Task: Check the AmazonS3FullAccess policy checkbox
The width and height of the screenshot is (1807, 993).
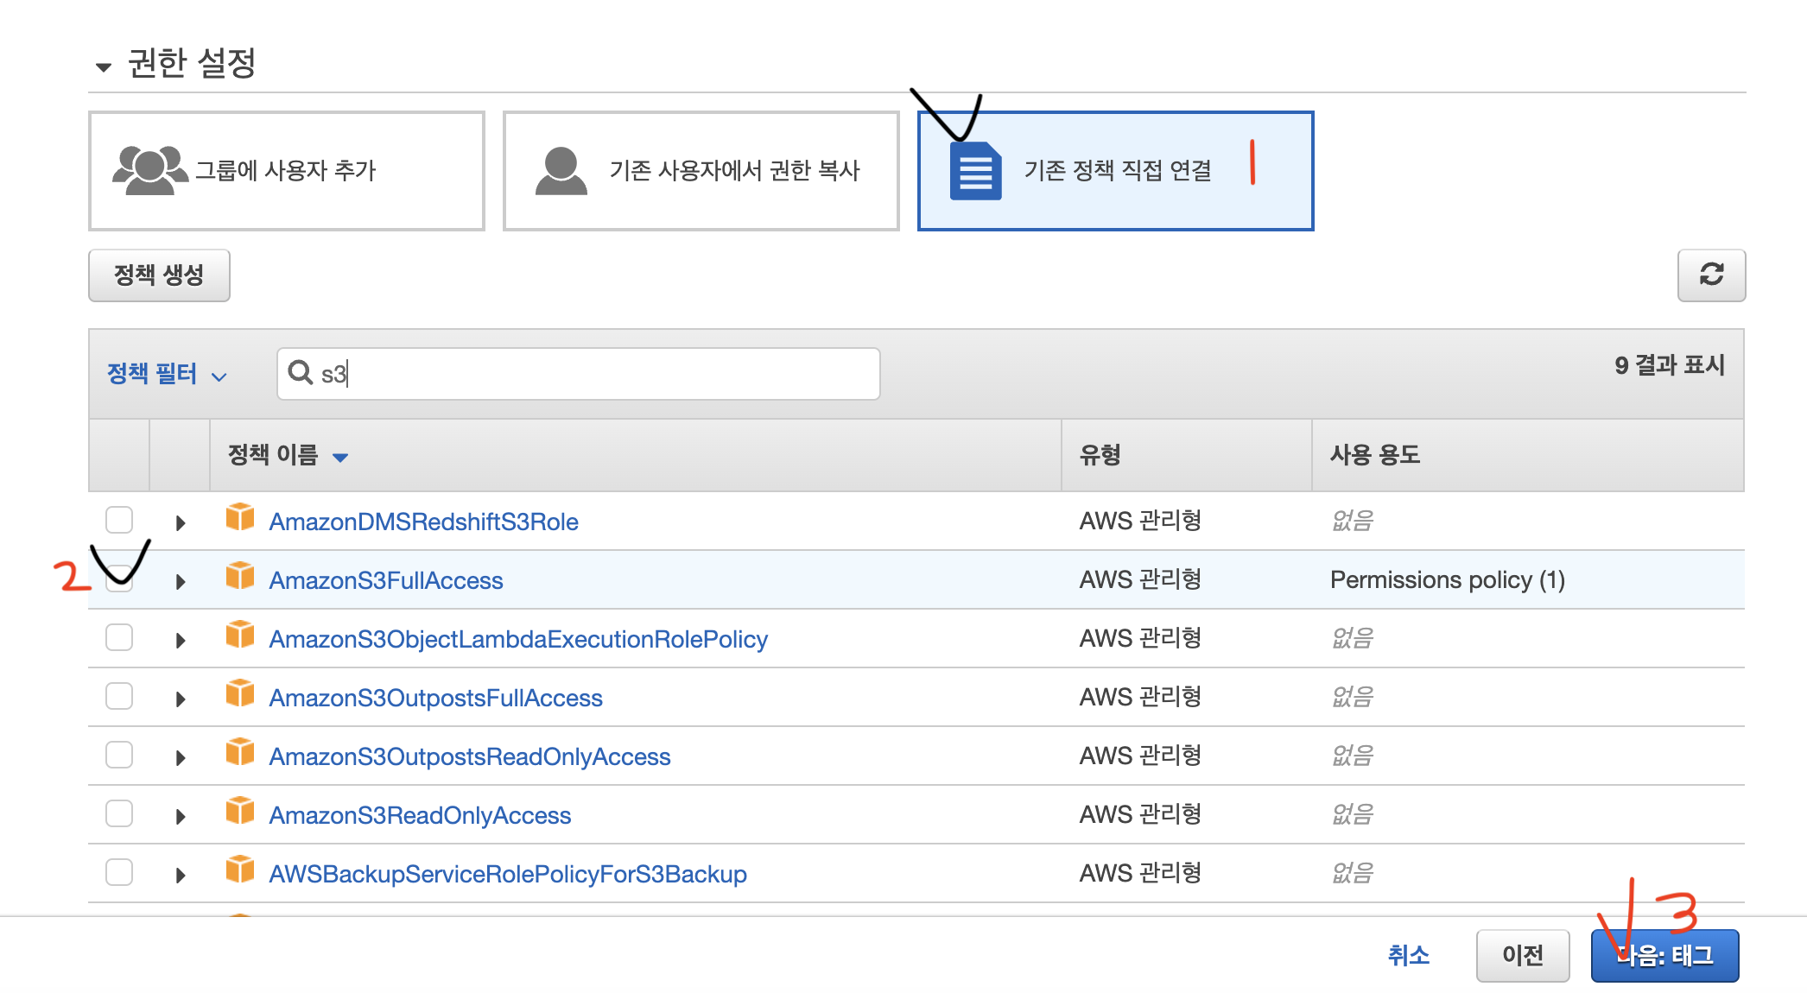Action: point(119,579)
